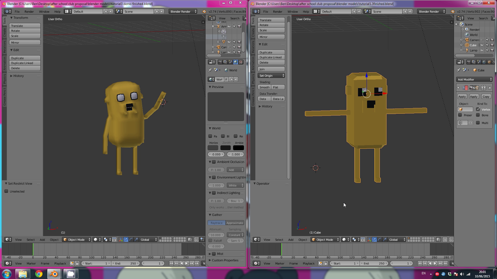The width and height of the screenshot is (497, 279).
Task: Click the Armature modifier icon in modifier header
Action: click(464, 88)
